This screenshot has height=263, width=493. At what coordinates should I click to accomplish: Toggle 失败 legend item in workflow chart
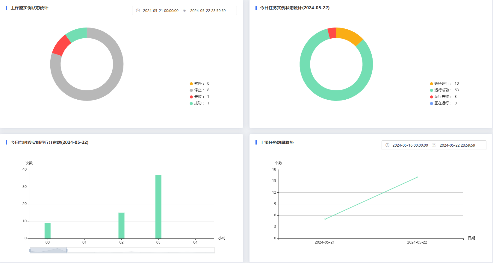pyautogui.click(x=199, y=97)
